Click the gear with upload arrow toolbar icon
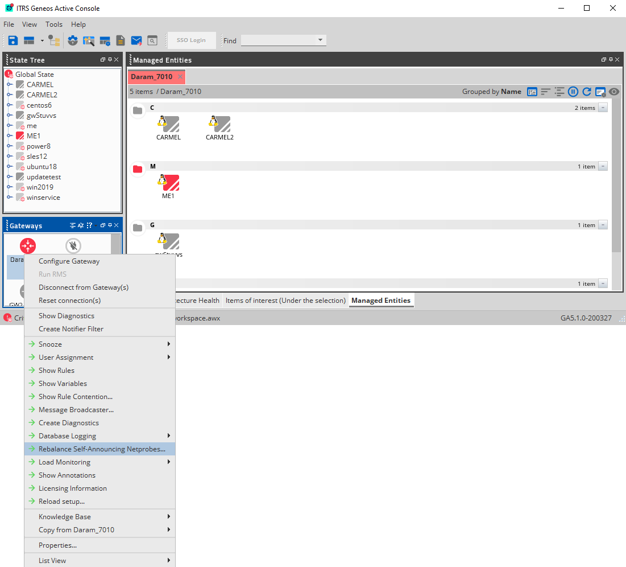 click(x=73, y=40)
